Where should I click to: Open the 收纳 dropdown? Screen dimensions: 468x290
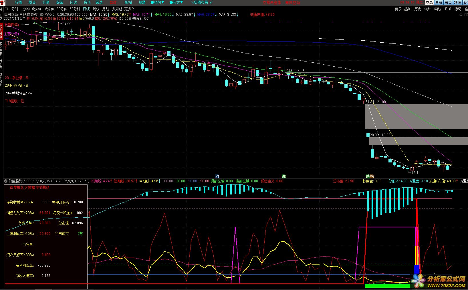pyautogui.click(x=157, y=2)
